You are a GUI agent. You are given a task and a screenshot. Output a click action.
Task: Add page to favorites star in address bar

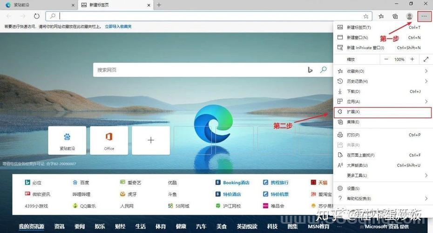coord(366,16)
